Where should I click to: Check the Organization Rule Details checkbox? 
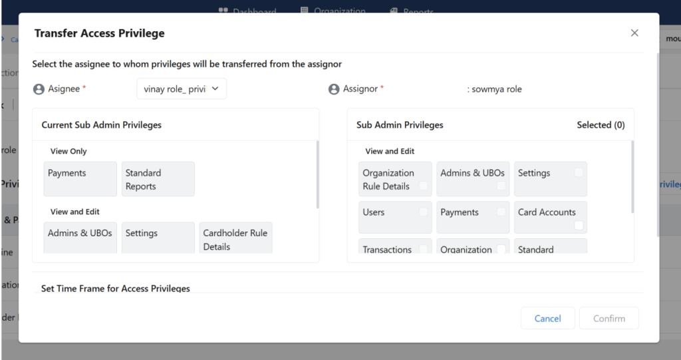pos(423,186)
